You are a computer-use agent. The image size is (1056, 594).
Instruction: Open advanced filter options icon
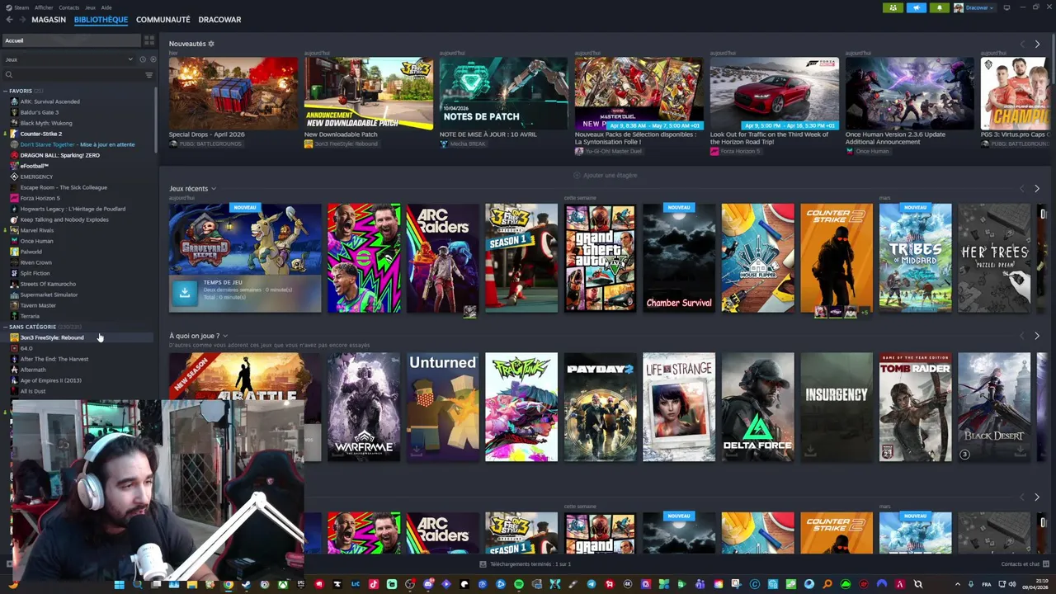(149, 75)
